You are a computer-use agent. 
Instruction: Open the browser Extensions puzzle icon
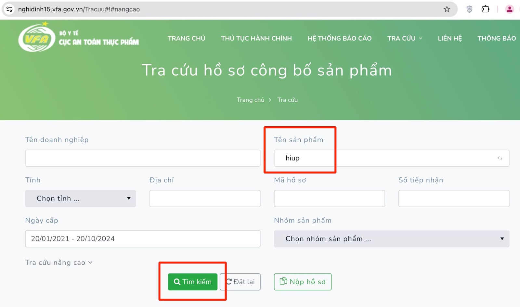coord(486,9)
